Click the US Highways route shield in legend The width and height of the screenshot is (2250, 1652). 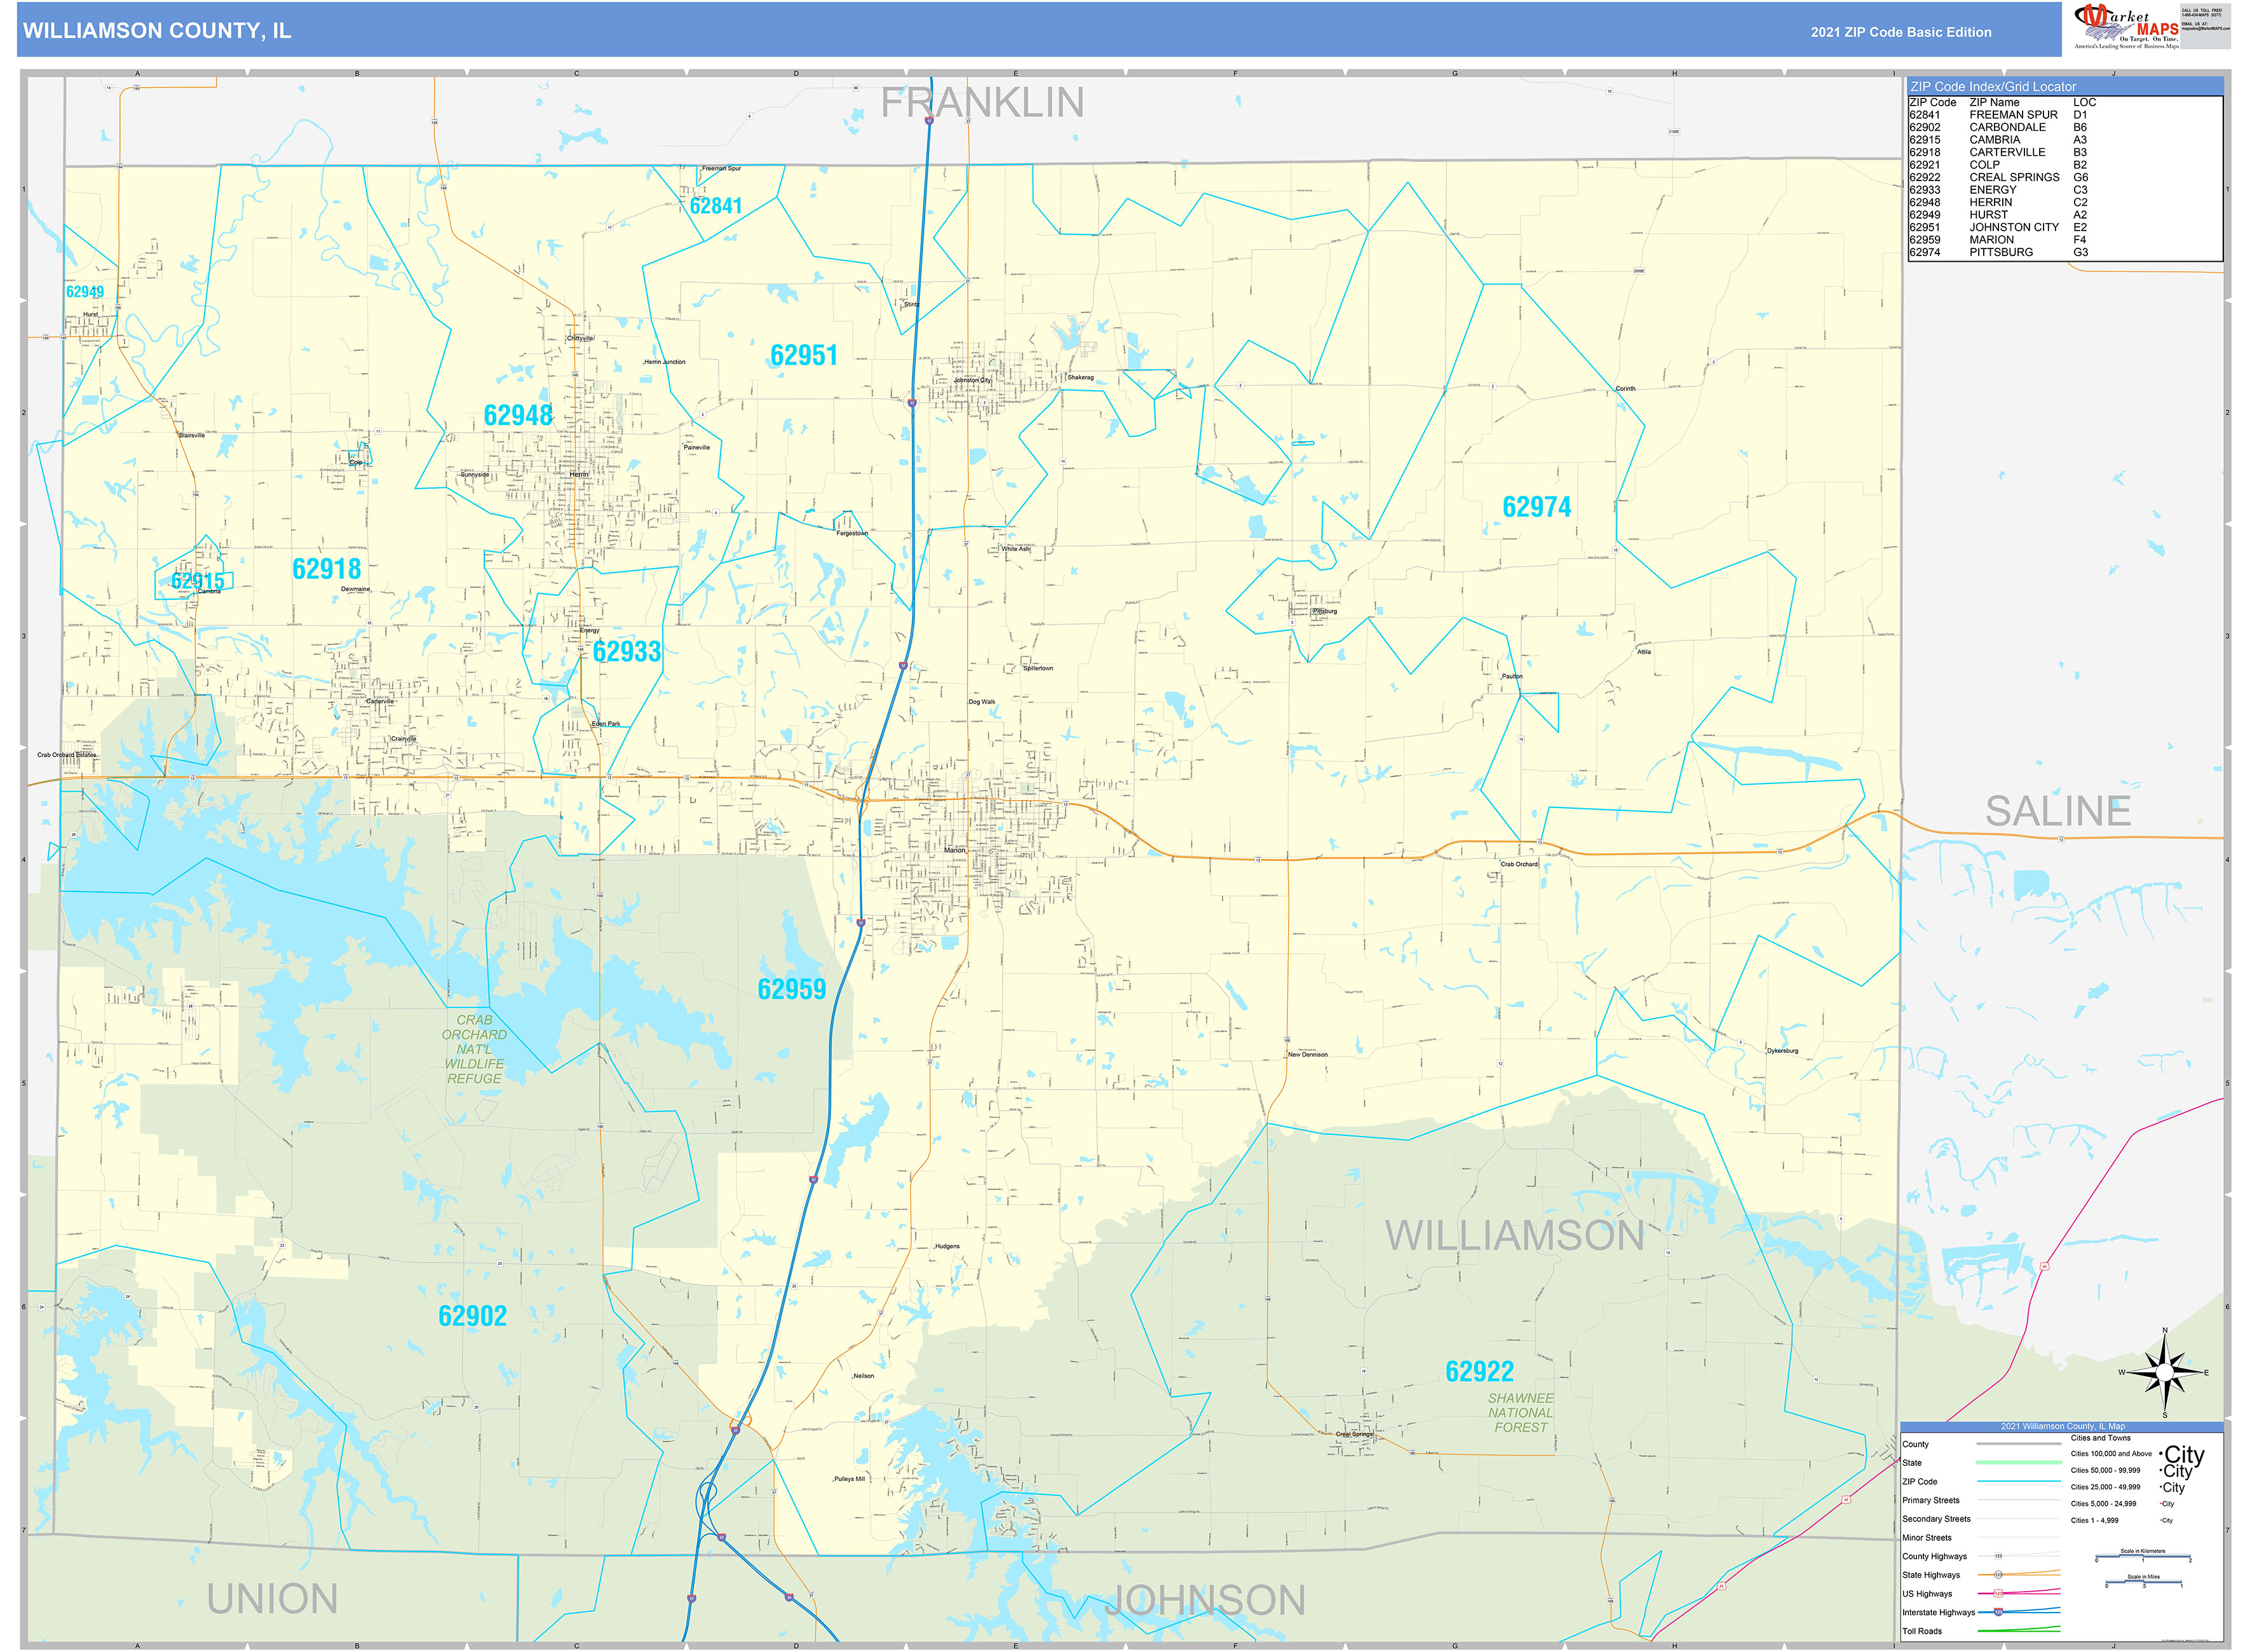pos(1998,1593)
